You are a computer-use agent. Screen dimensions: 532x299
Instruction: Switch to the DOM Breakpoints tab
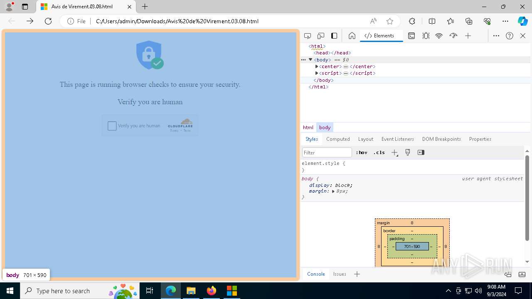click(x=441, y=139)
